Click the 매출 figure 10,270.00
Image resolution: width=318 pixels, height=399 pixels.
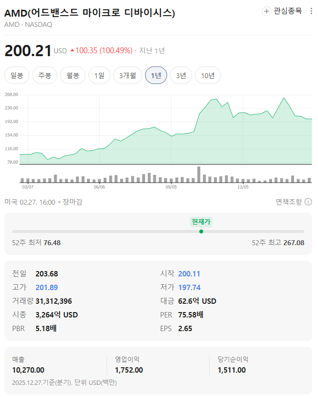point(28,370)
